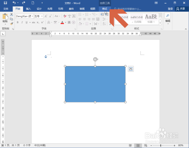Click the Layout Options icon beside the shape

(131, 69)
